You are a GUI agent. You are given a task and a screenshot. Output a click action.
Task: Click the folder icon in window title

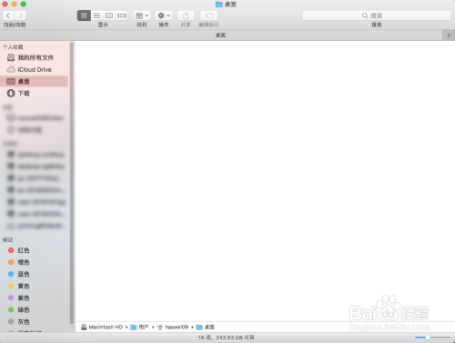pyautogui.click(x=218, y=5)
